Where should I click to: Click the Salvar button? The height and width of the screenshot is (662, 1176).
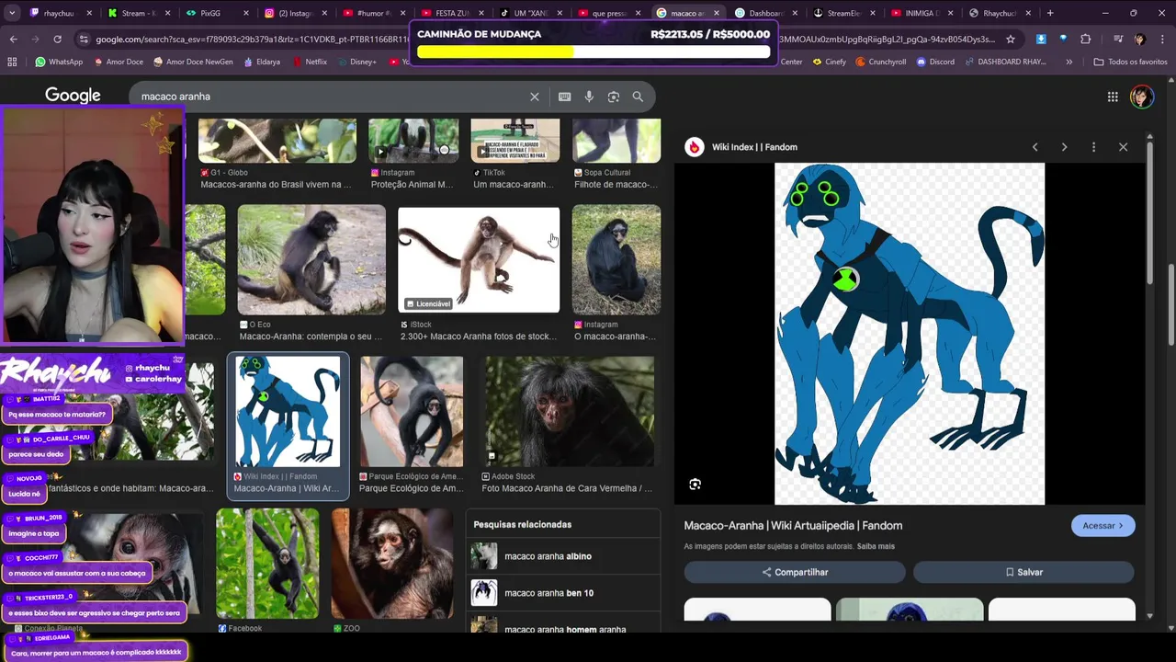1023,572
